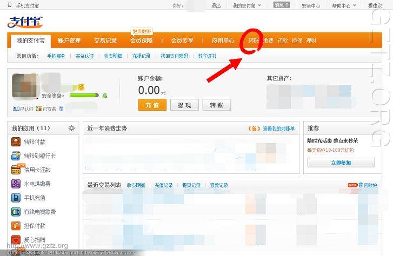Click the 数据 badge above 会员保障
Screen dimensions: 393x256
pos(142,31)
